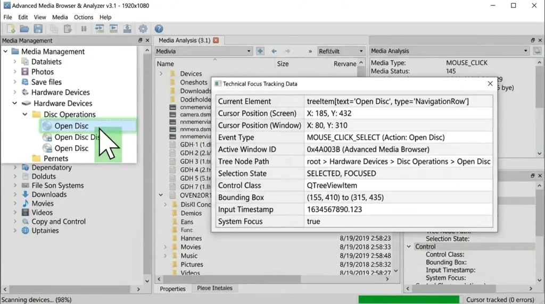Viewport: 545px width, 304px height.
Task: Close the Media Analysis (3.1) tab
Action: 216,40
